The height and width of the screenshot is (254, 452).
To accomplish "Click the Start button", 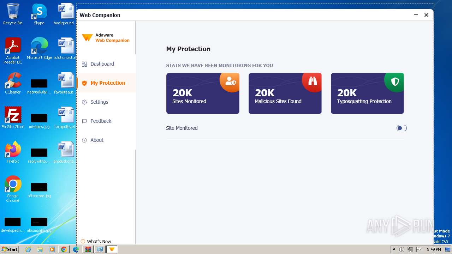I will 10,249.
